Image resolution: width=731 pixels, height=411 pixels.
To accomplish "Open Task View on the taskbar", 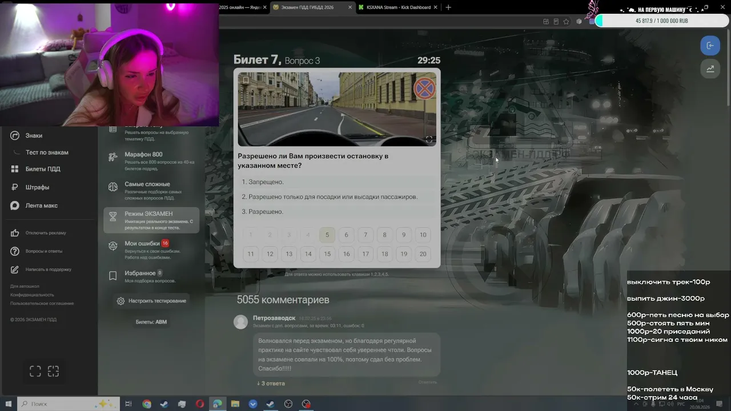I will (x=128, y=404).
